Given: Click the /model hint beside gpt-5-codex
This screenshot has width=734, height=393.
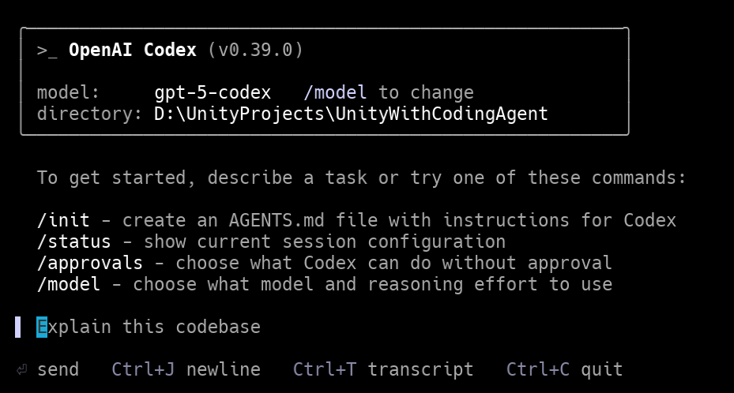Looking at the screenshot, I should (335, 93).
